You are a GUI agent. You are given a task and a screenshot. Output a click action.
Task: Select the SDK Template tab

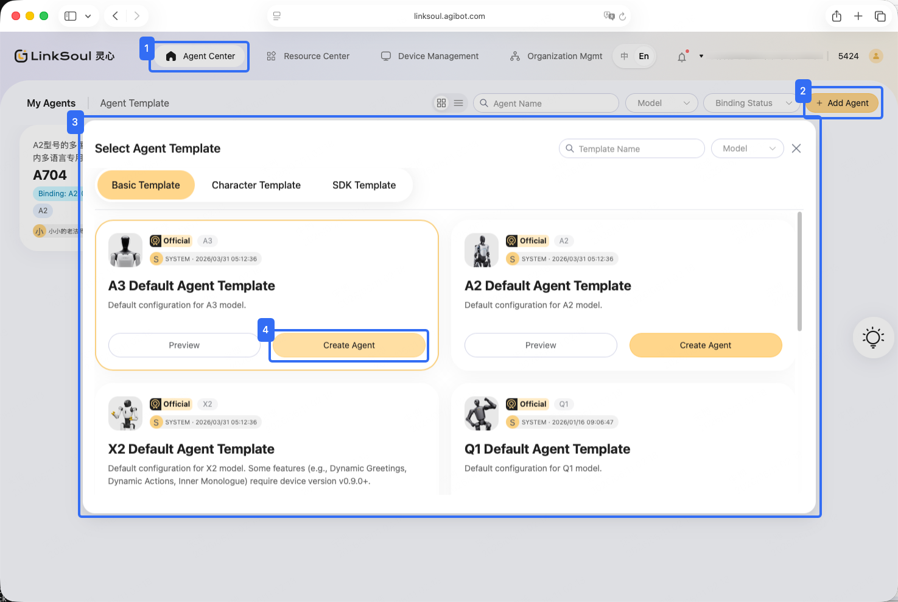tap(364, 185)
